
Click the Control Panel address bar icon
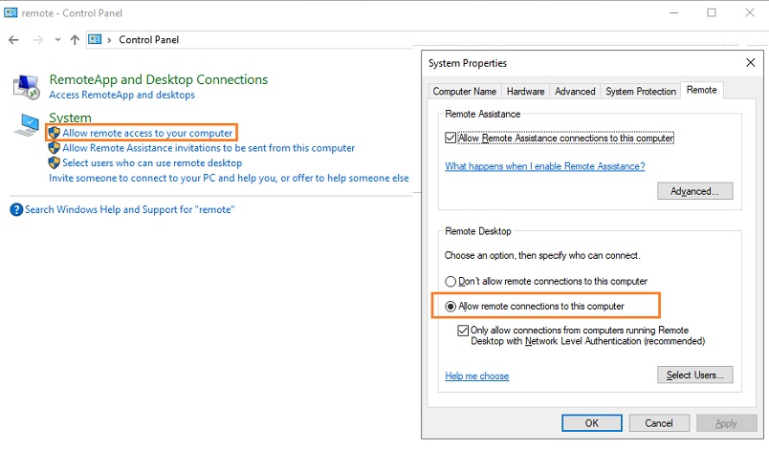[x=96, y=40]
